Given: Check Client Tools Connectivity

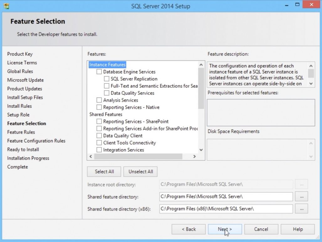Looking at the screenshot, I should pos(99,143).
